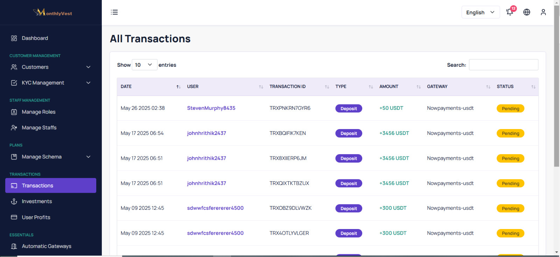Click Pending badge for TRXQIXTKTBZUX

click(x=510, y=183)
